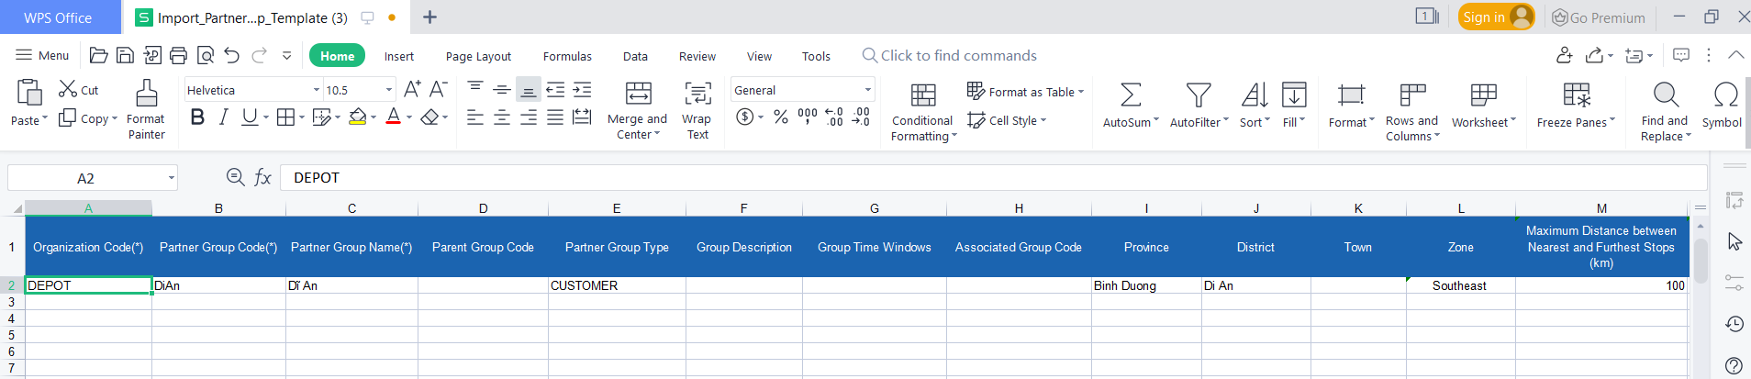Click the Sort icon

coord(1255,95)
